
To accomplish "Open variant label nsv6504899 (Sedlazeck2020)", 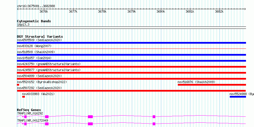I will [x=39, y=76].
